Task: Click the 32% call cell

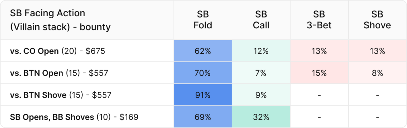Action: pyautogui.click(x=261, y=117)
